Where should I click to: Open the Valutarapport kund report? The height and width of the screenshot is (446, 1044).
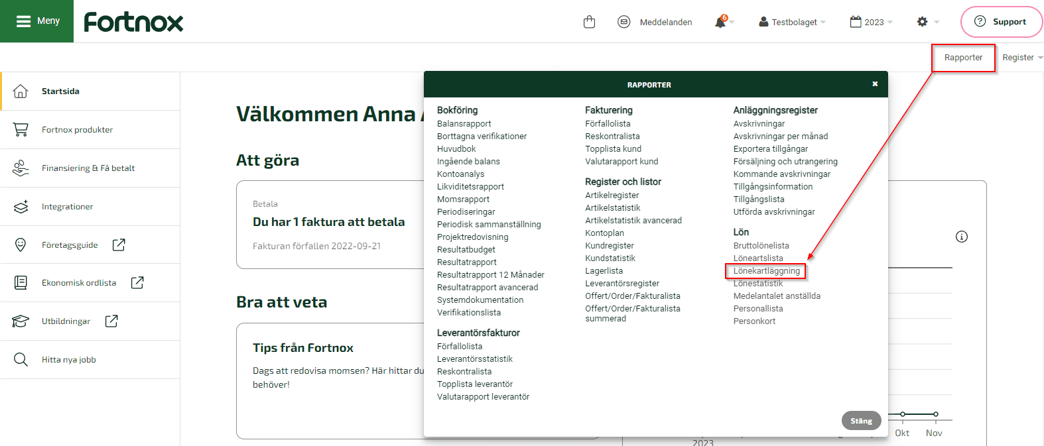(x=621, y=161)
